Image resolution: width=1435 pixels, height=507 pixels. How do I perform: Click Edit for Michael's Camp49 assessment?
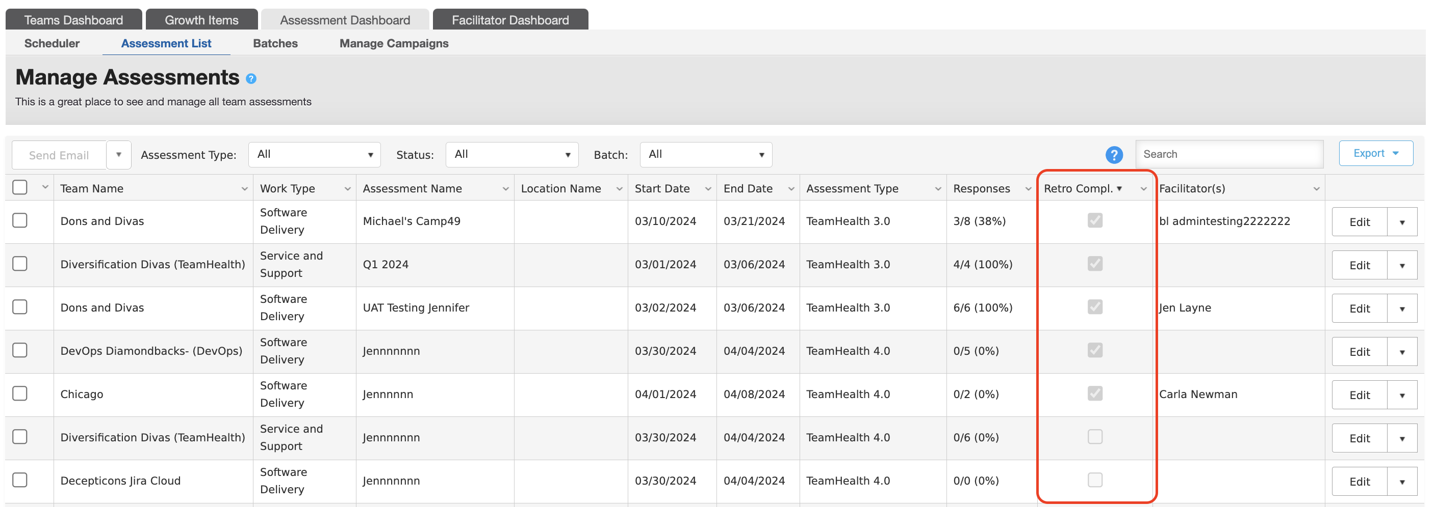click(x=1359, y=222)
